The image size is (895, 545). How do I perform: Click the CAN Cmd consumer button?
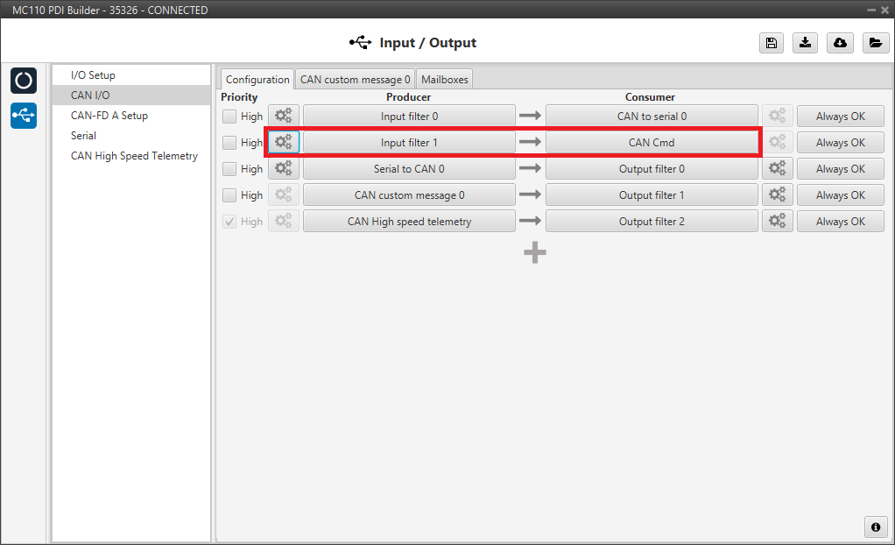(652, 143)
